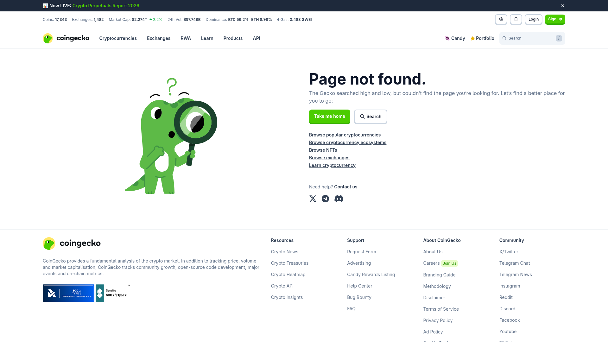Click the CoinGecko logo in the header
The height and width of the screenshot is (342, 608).
[x=66, y=38]
